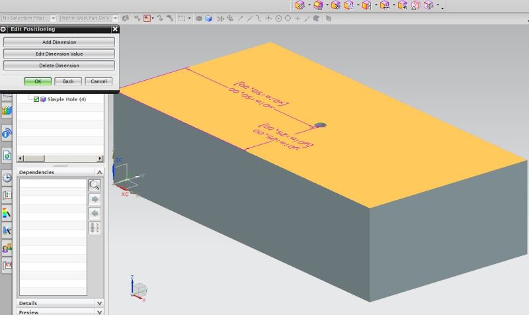Viewport: 529px width, 315px height.
Task: Toggle the plus existing point snap icon
Action: [x=298, y=19]
